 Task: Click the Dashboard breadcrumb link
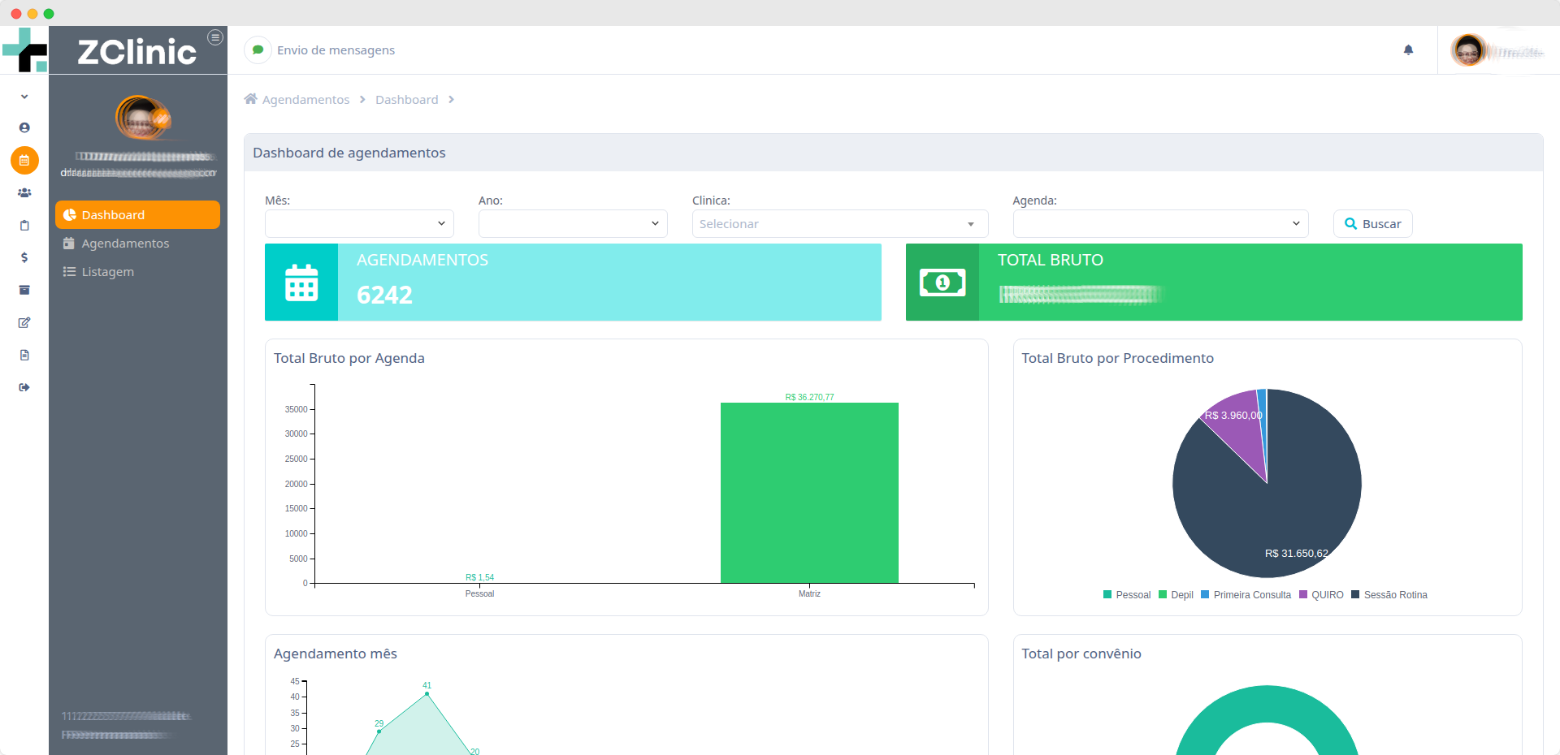[406, 100]
